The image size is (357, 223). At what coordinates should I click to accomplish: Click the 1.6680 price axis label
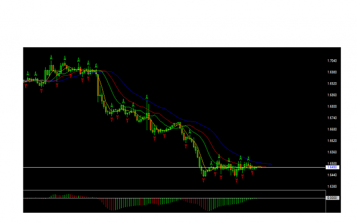tap(332, 129)
